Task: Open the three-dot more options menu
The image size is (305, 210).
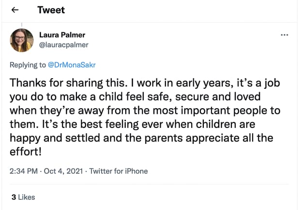Action: point(285,35)
